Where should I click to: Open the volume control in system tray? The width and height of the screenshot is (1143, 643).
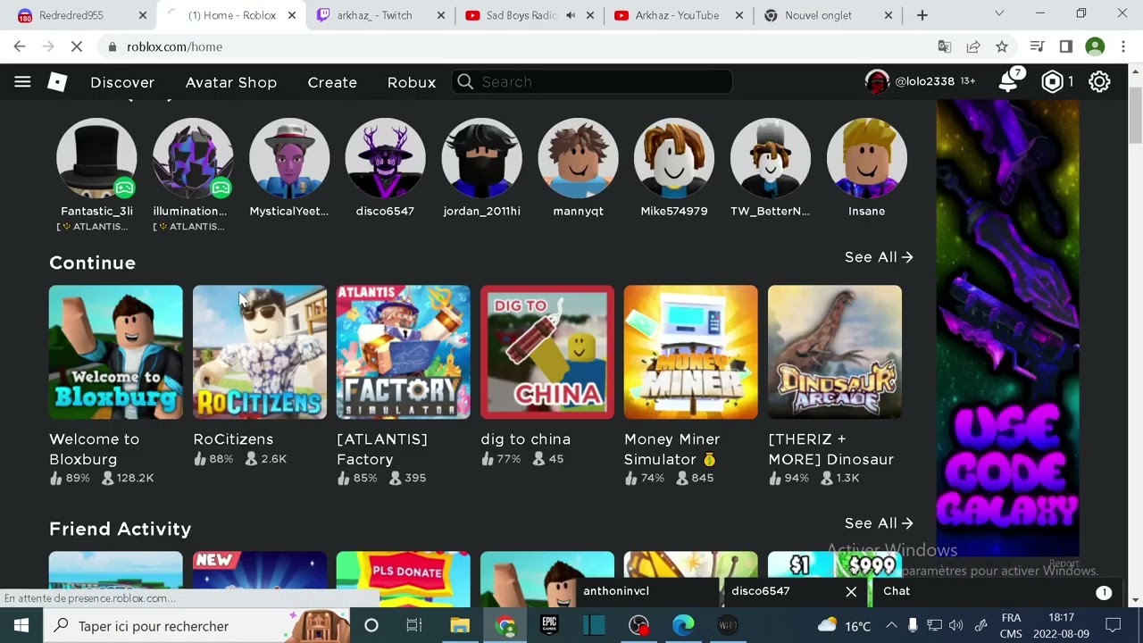[956, 626]
